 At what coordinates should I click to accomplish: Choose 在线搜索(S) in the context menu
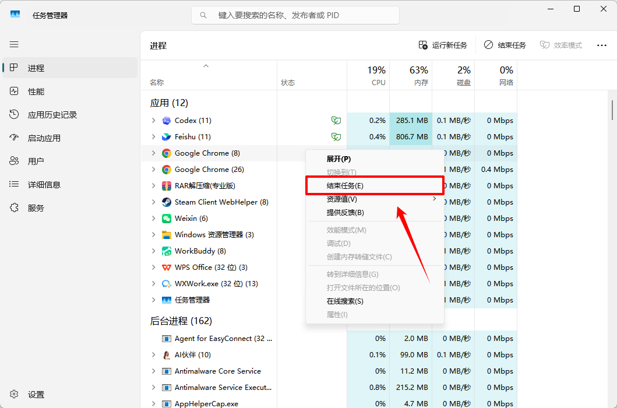(x=375, y=301)
